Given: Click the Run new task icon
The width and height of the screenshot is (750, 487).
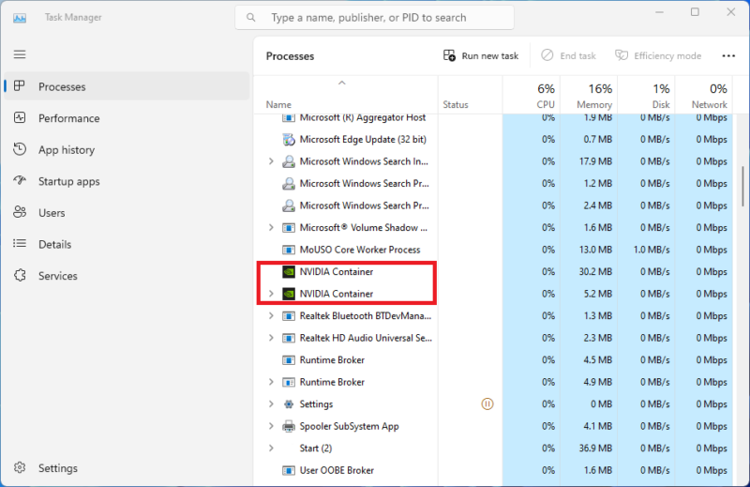Looking at the screenshot, I should pos(449,55).
